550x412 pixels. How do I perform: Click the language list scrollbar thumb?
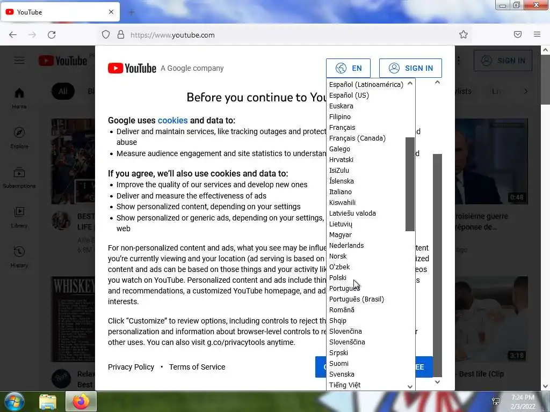coord(410,185)
